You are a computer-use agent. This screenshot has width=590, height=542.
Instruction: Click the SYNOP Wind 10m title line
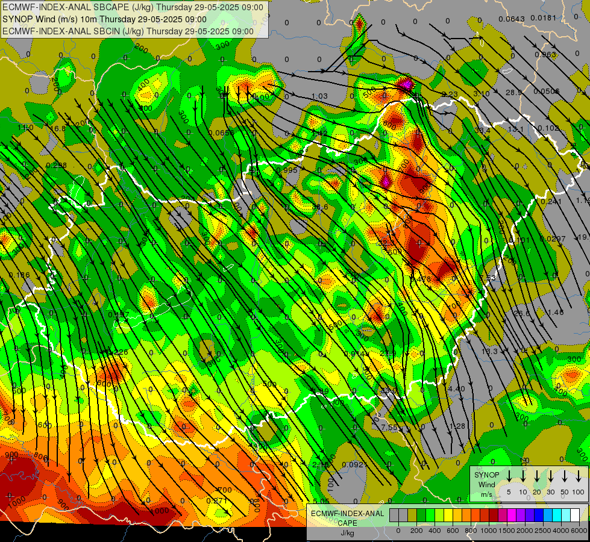pos(105,19)
